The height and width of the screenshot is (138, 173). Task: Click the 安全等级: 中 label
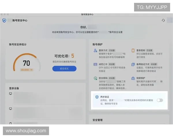pos(27,70)
